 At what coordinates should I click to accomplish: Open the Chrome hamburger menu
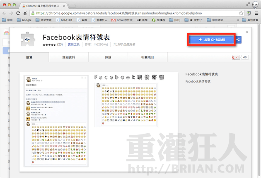coord(257,13)
